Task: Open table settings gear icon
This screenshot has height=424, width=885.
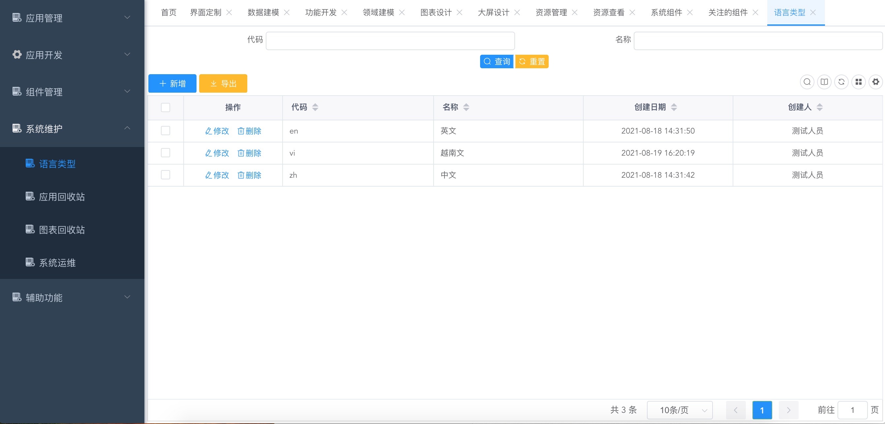Action: pos(876,82)
